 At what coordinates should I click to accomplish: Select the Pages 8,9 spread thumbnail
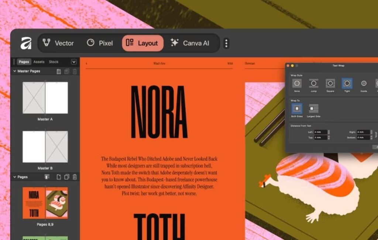(x=45, y=202)
